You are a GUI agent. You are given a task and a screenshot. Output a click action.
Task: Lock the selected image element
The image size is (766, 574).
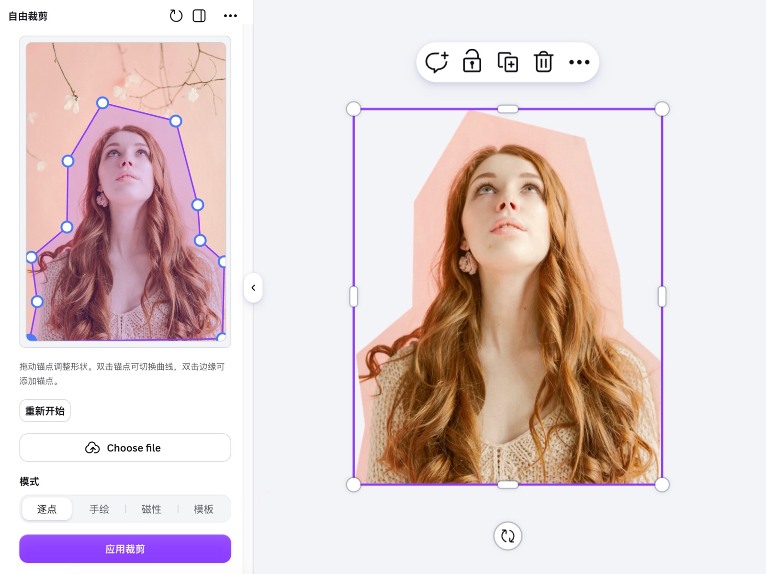pyautogui.click(x=472, y=61)
